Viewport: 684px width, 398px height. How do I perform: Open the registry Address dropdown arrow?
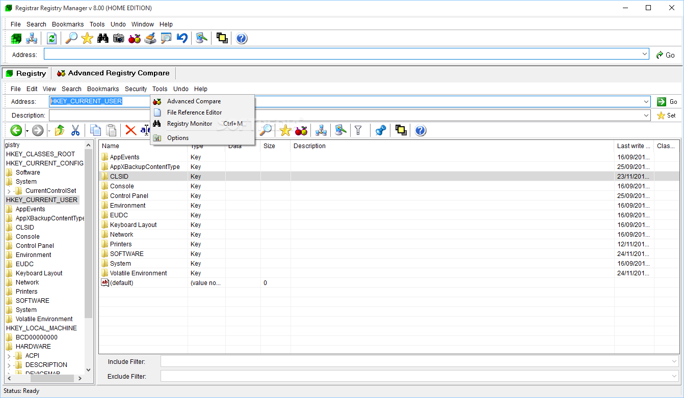[x=646, y=101]
